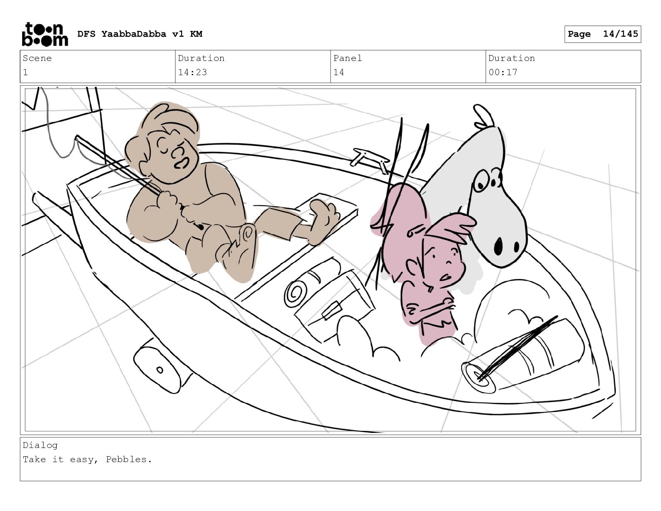Click the 'Page 14/145' indicator box
Image resolution: width=661 pixels, height=511 pixels.
click(603, 34)
